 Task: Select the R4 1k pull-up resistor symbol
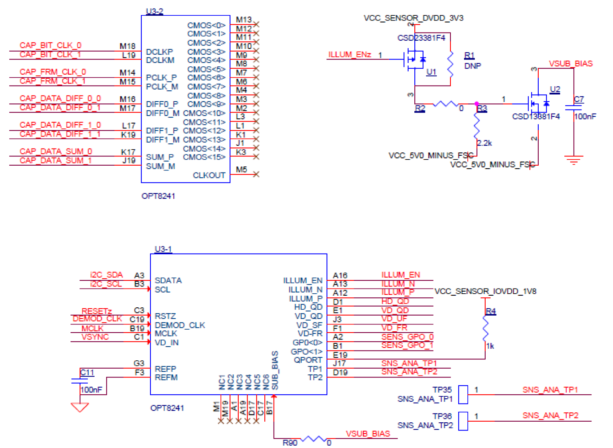pyautogui.click(x=485, y=328)
